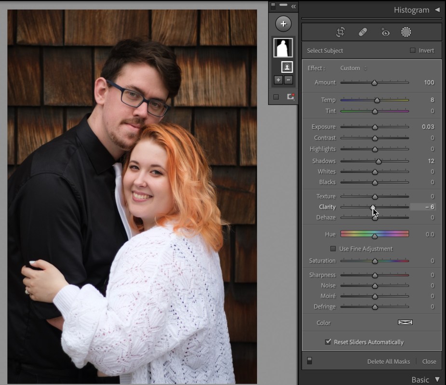
Task: Uncheck Reset Sliders Automatically
Action: pyautogui.click(x=328, y=342)
